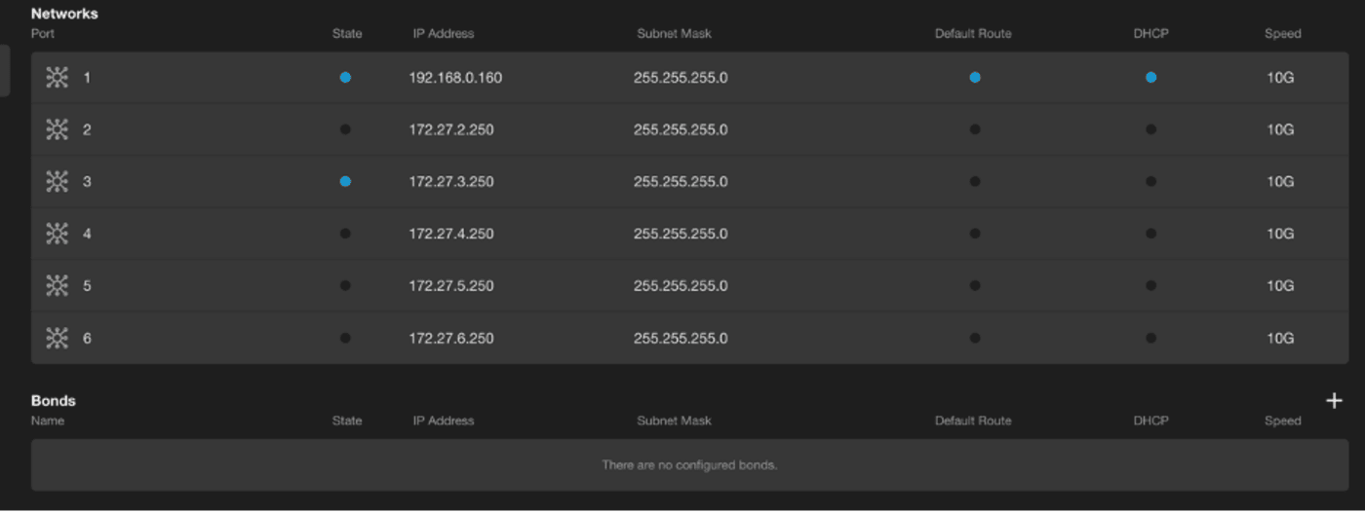Viewport: 1365px width, 512px height.
Task: Select IP address 172.27.4.250
Action: [x=451, y=234]
